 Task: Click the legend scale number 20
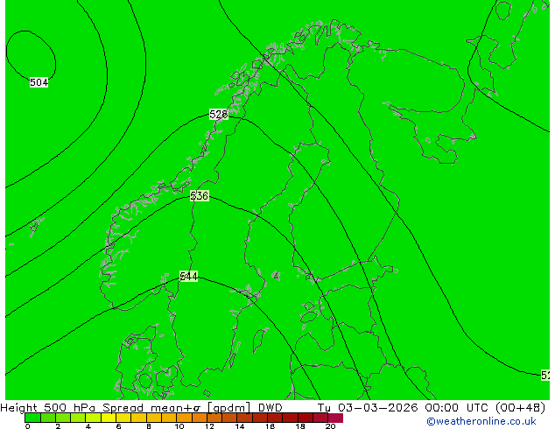tap(331, 426)
